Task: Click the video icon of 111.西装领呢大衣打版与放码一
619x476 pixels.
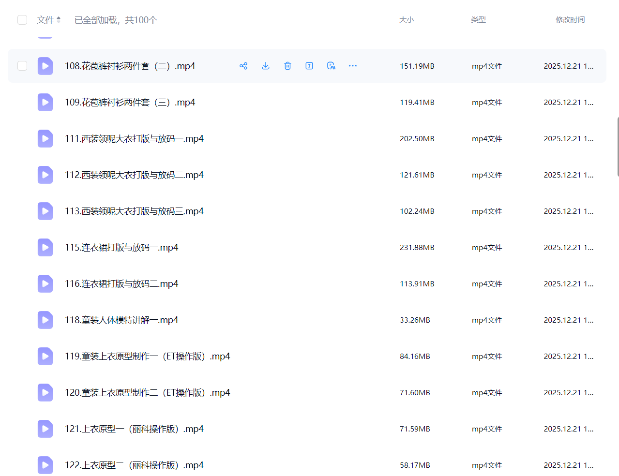Action: point(45,139)
